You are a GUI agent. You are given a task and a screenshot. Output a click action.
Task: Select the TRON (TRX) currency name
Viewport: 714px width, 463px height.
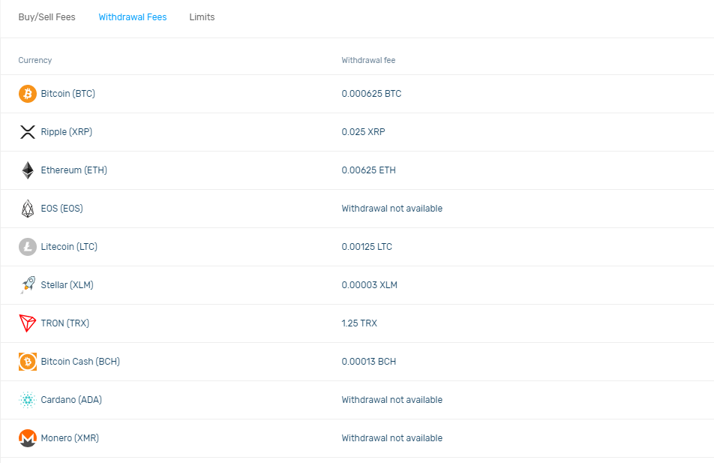coord(65,323)
